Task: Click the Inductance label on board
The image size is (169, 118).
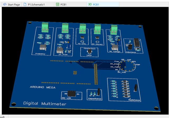Action: [x=131, y=52]
